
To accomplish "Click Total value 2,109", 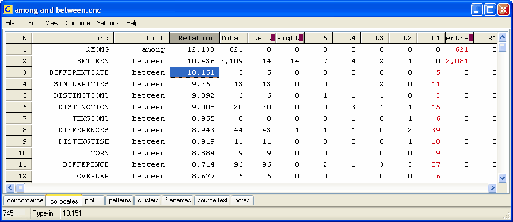I will [x=231, y=61].
